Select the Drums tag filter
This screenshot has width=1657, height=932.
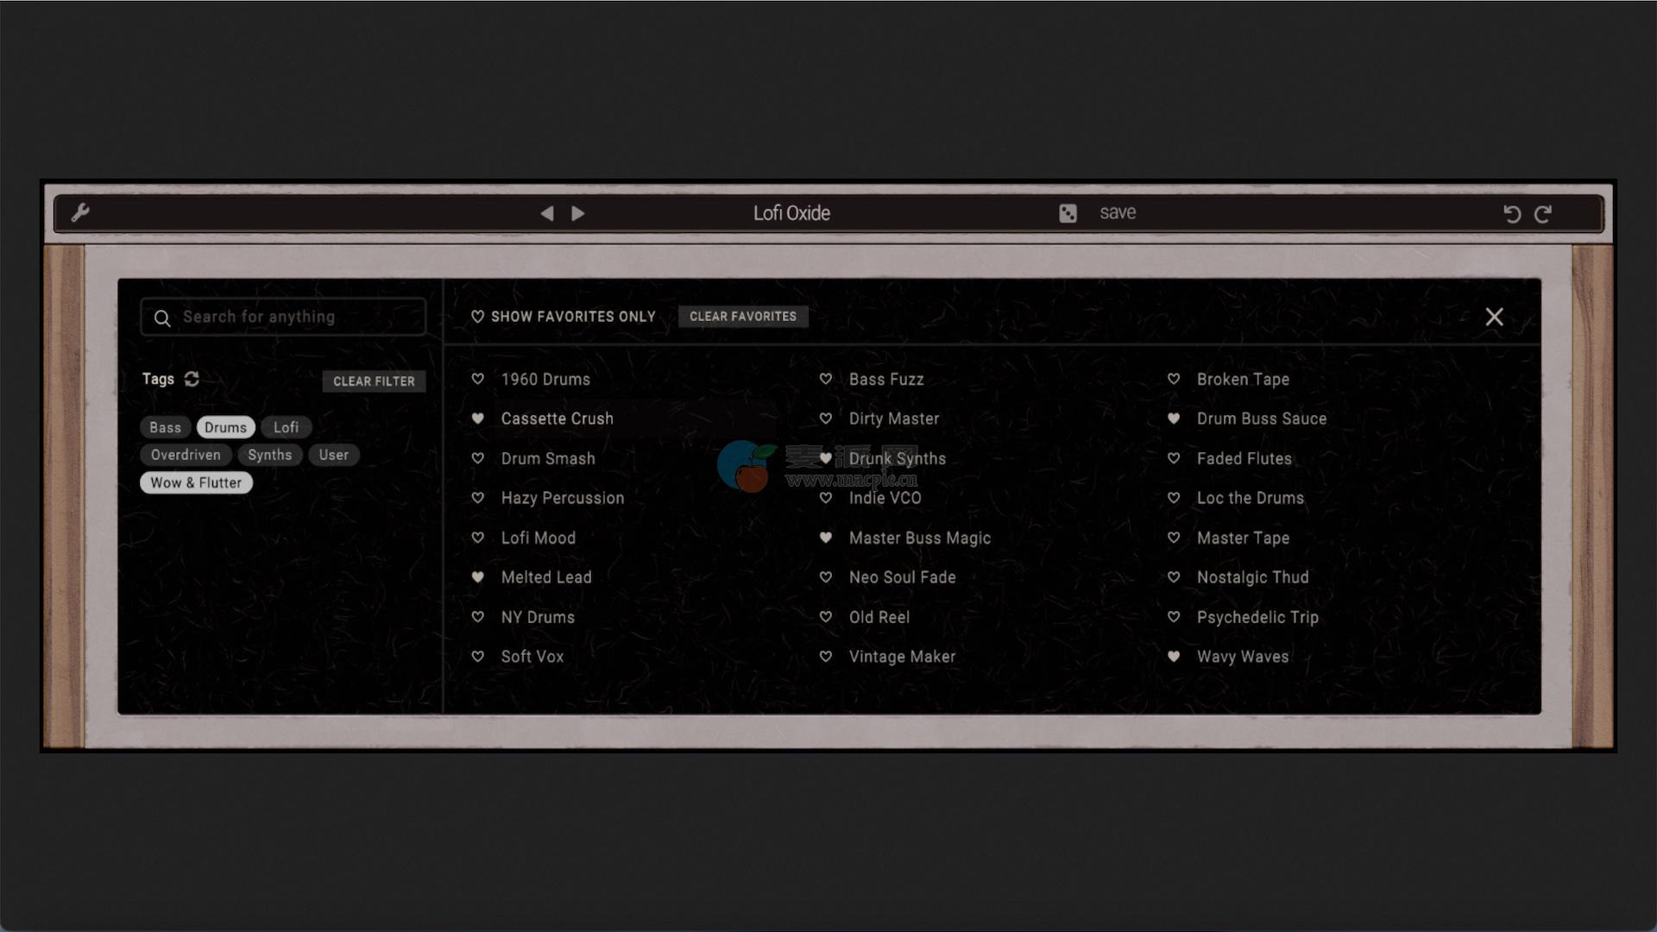[x=225, y=427]
